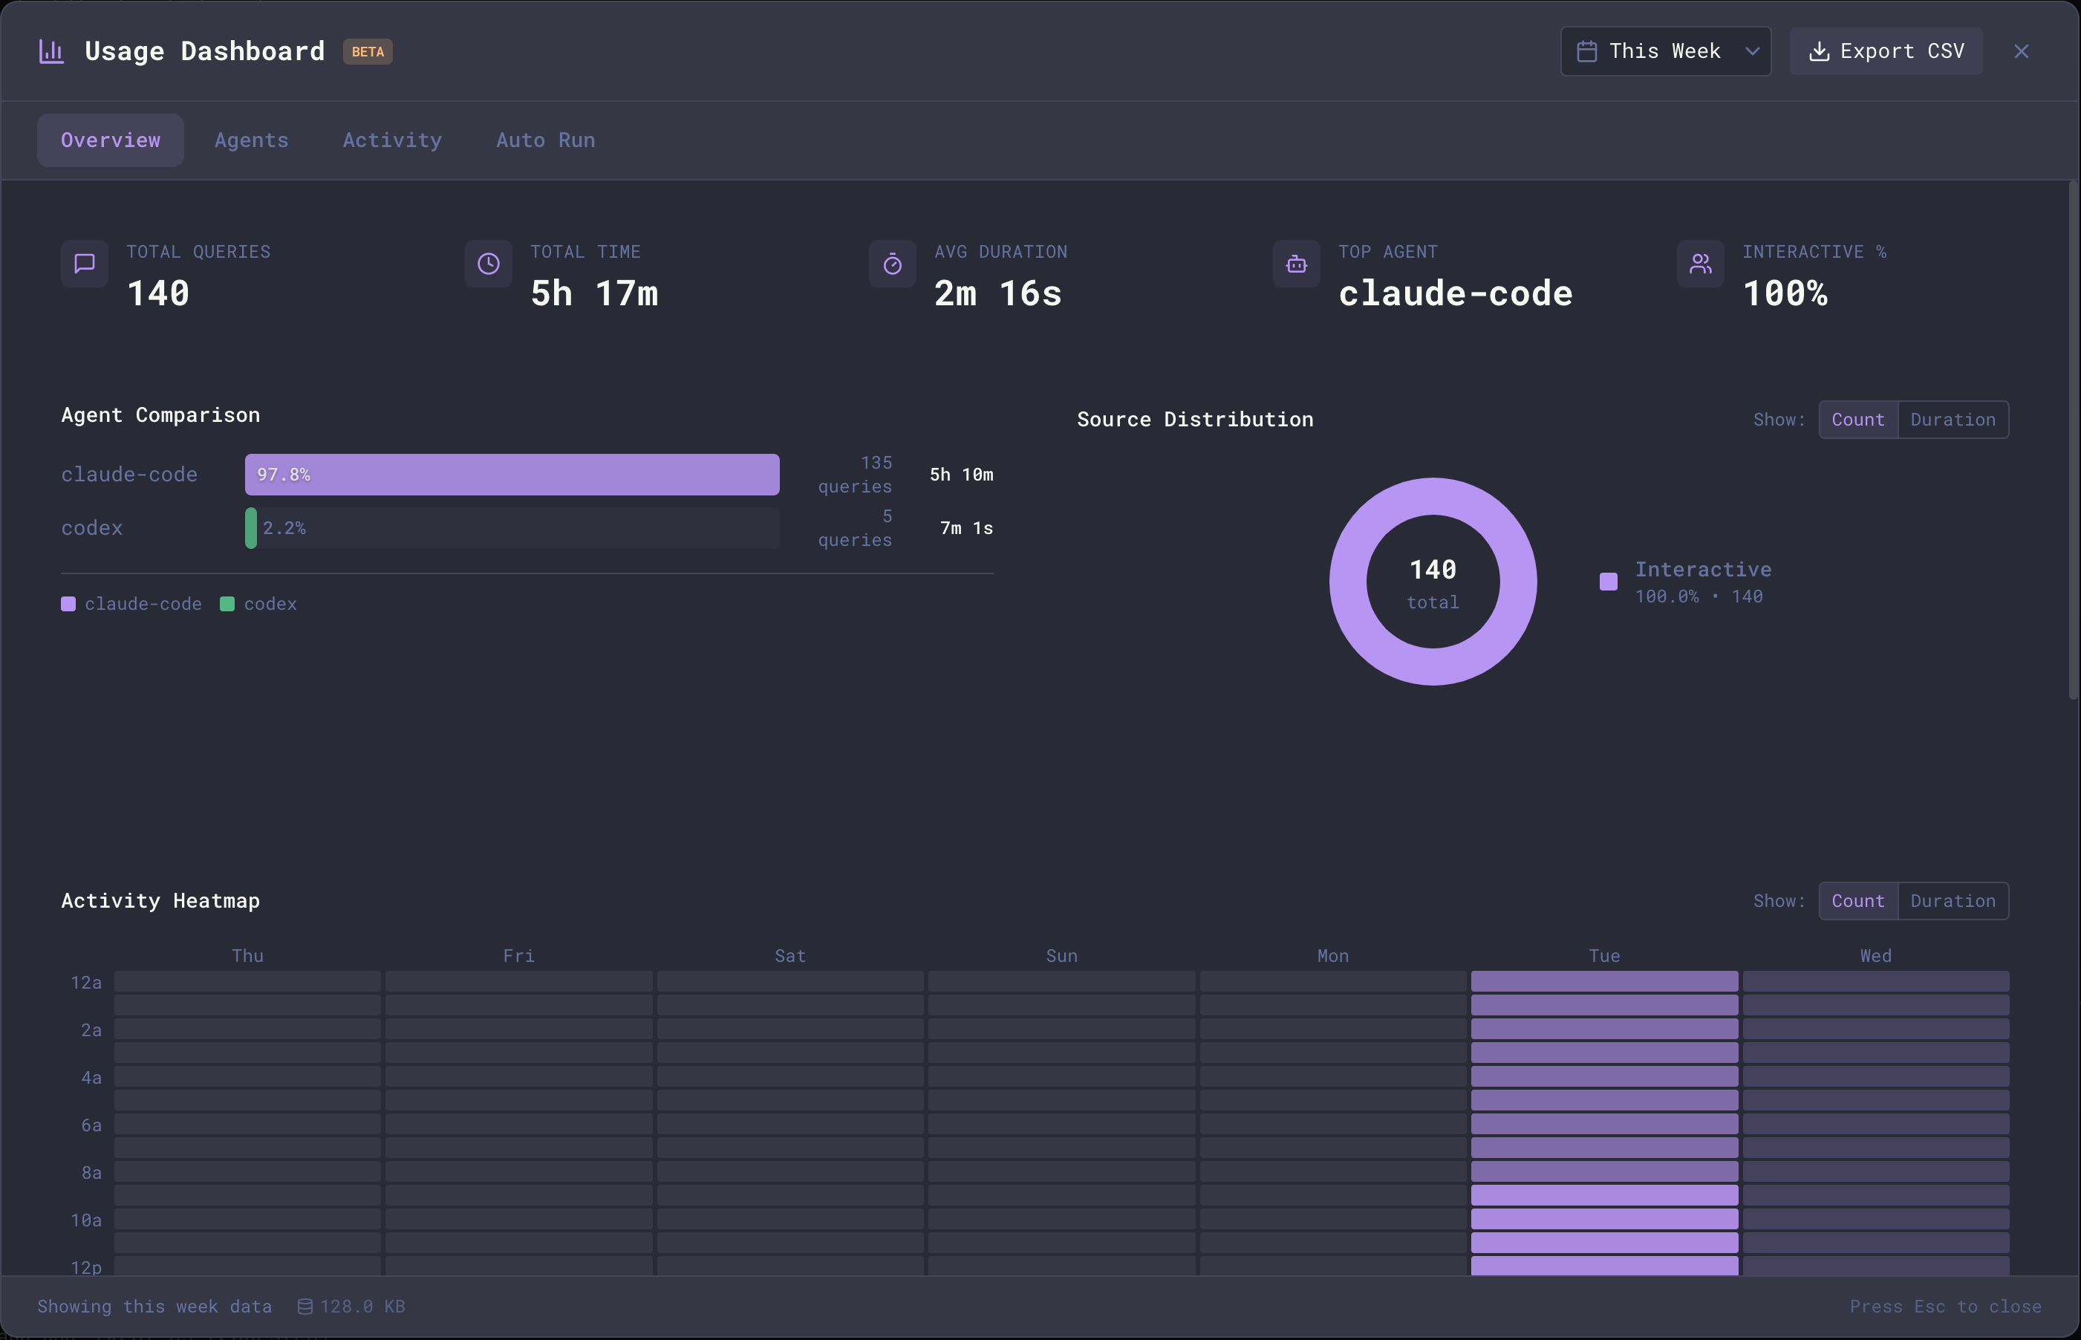Select Count in Activity Heatmap toggle

point(1857,900)
